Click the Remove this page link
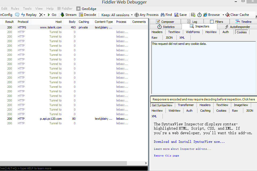 point(166,156)
